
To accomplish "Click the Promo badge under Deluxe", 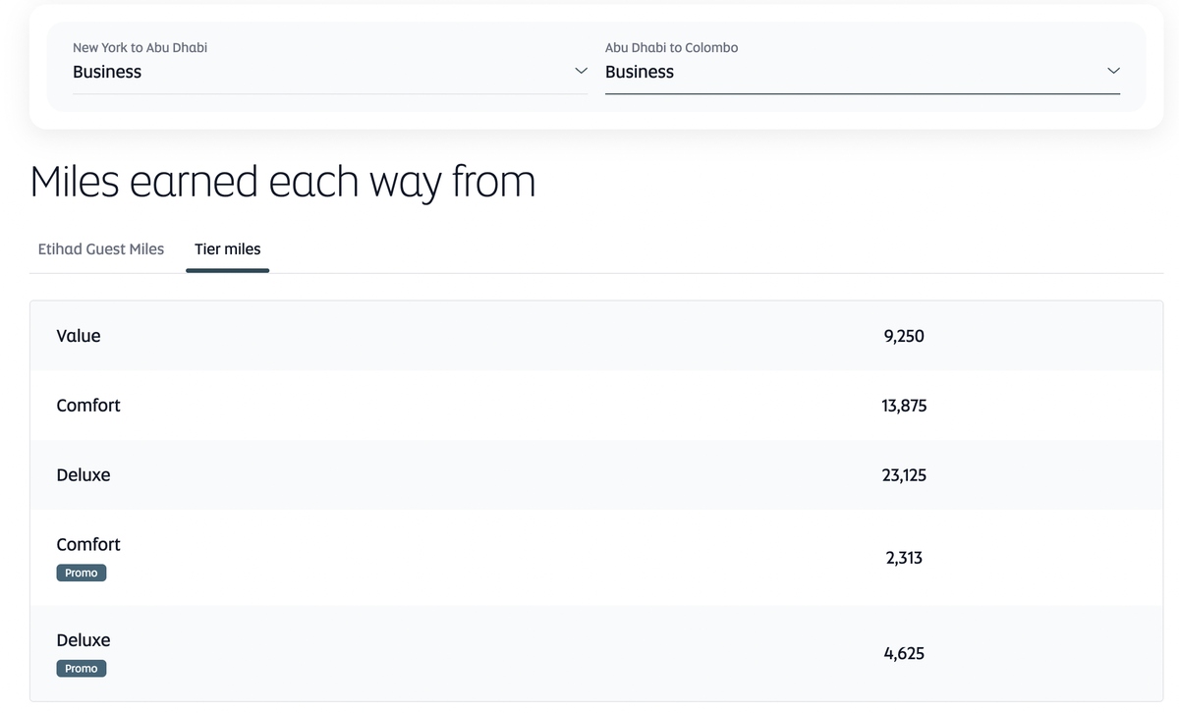I will point(82,669).
